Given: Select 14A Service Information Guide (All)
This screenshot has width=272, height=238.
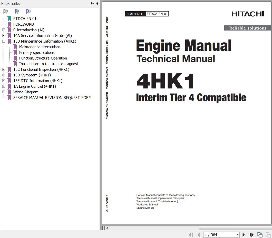Looking at the screenshot, I should pos(43,36).
